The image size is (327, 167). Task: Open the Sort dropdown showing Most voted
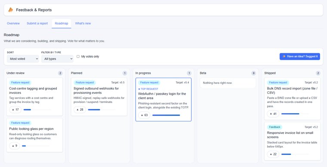point(23,59)
